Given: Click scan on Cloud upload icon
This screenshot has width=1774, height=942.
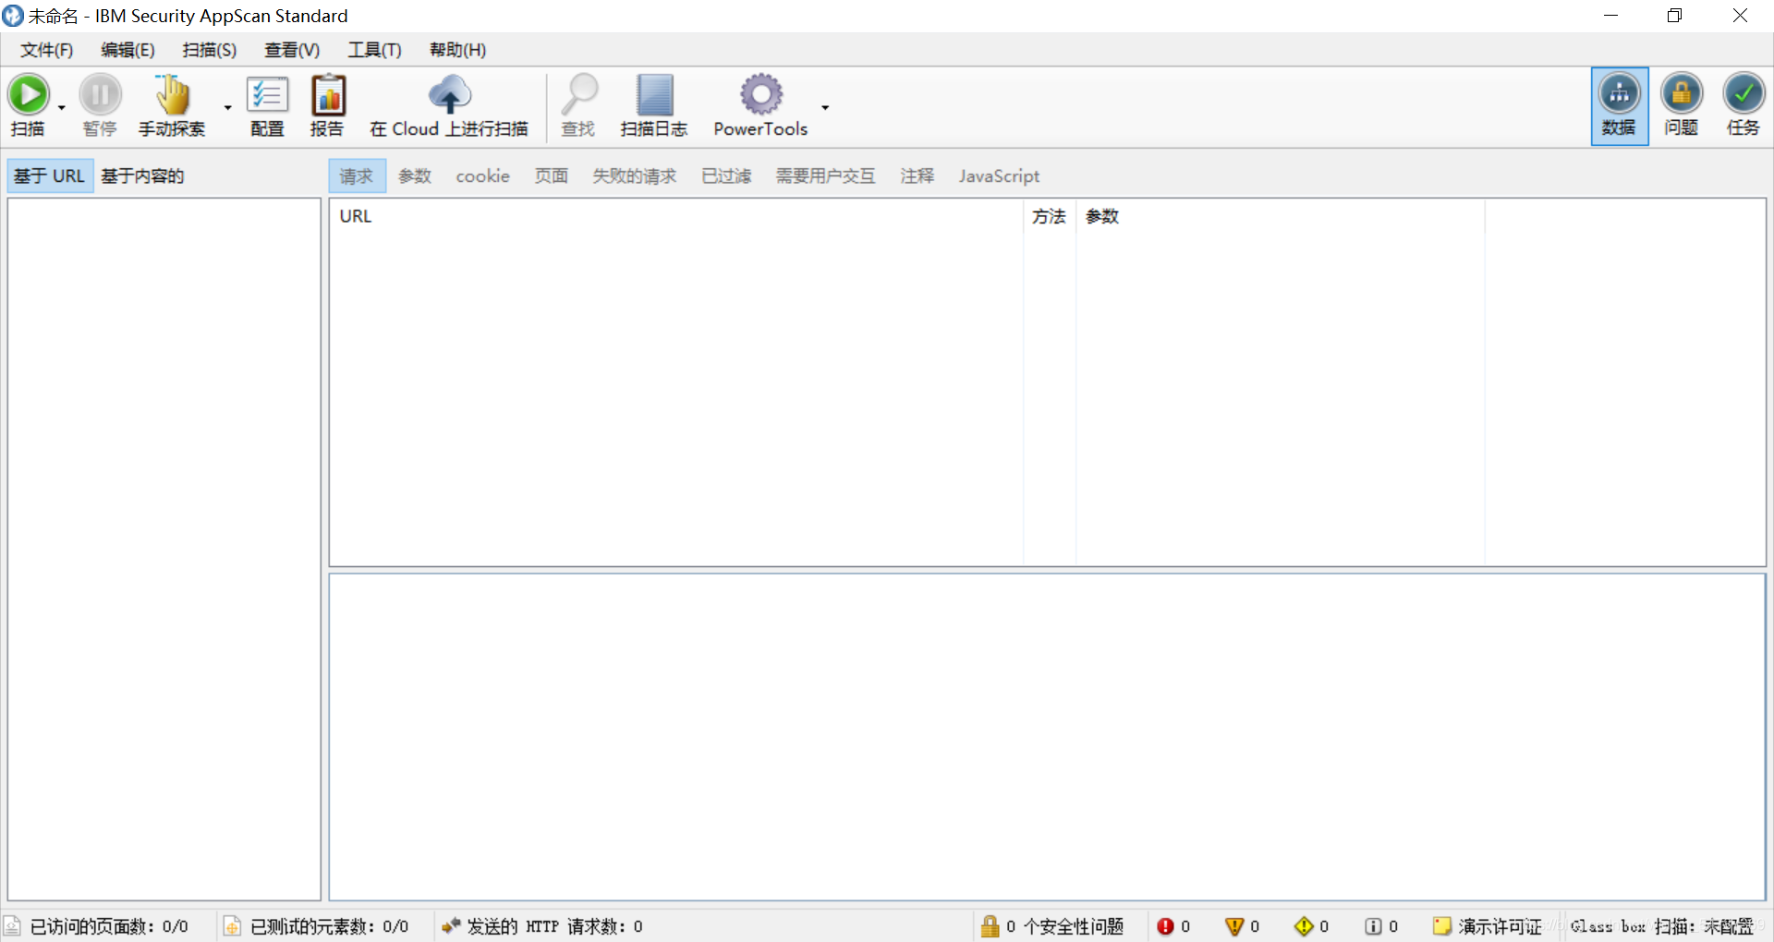Looking at the screenshot, I should pyautogui.click(x=450, y=94).
